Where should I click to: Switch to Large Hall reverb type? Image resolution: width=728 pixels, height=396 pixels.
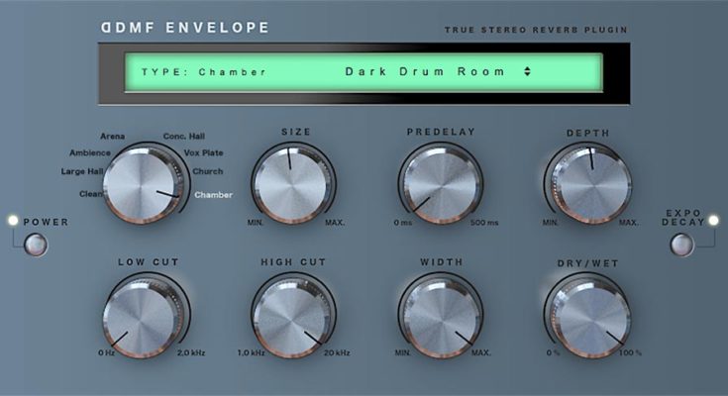coord(81,171)
